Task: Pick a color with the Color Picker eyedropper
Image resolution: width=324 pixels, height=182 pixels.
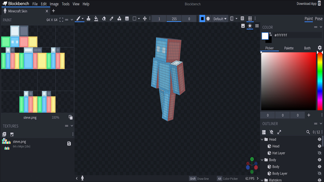Action: point(111,19)
